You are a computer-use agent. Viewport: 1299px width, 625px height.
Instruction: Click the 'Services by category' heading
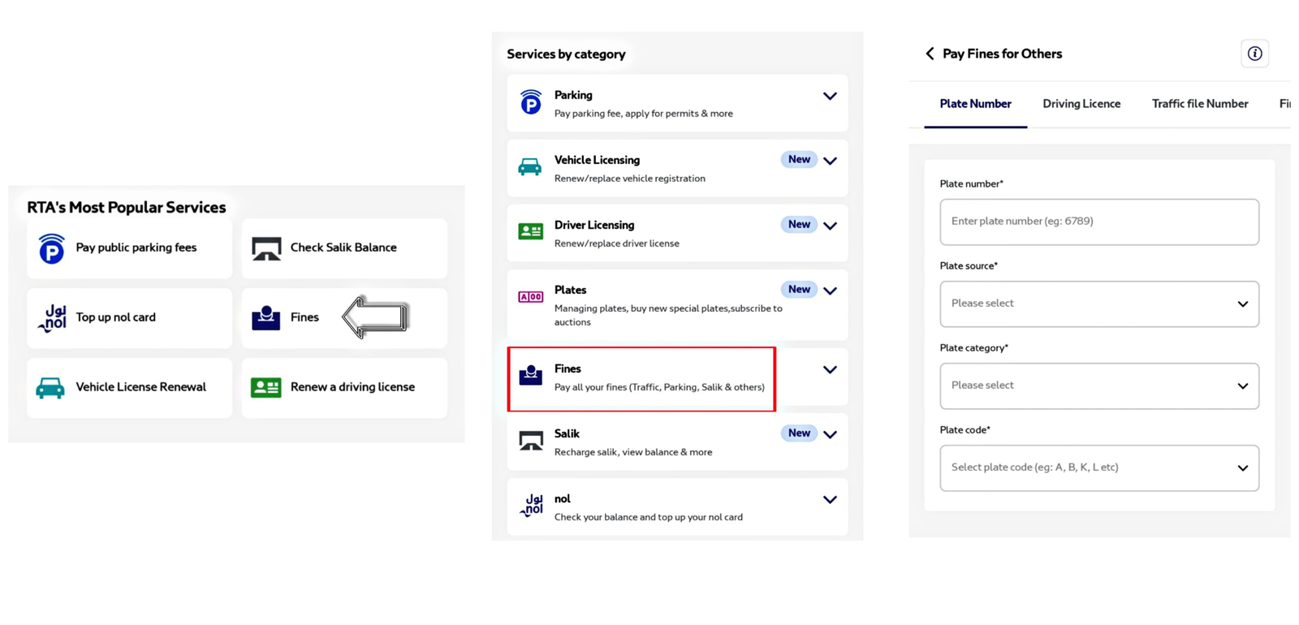pos(566,54)
